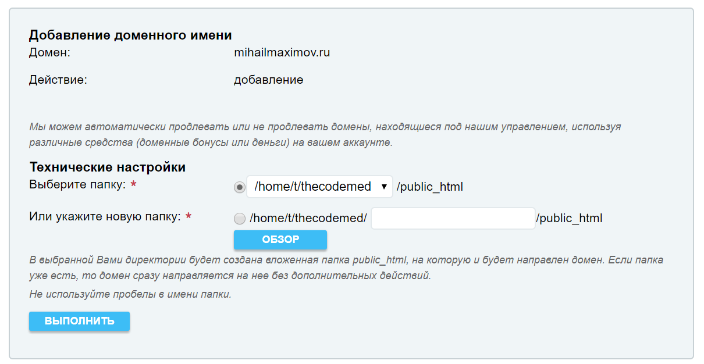Click the nested public_html folder explanation text

coord(346,267)
